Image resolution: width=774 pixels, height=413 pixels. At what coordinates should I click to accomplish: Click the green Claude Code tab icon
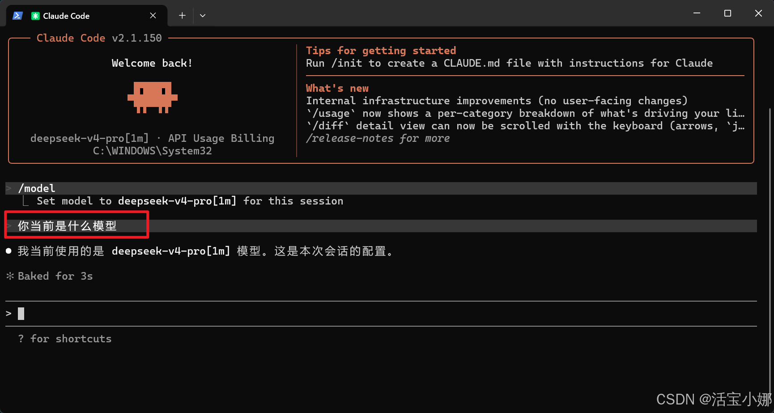[35, 16]
